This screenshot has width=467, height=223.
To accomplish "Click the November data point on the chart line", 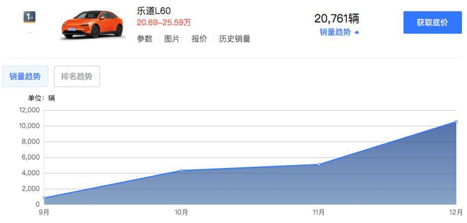I will click(x=319, y=164).
